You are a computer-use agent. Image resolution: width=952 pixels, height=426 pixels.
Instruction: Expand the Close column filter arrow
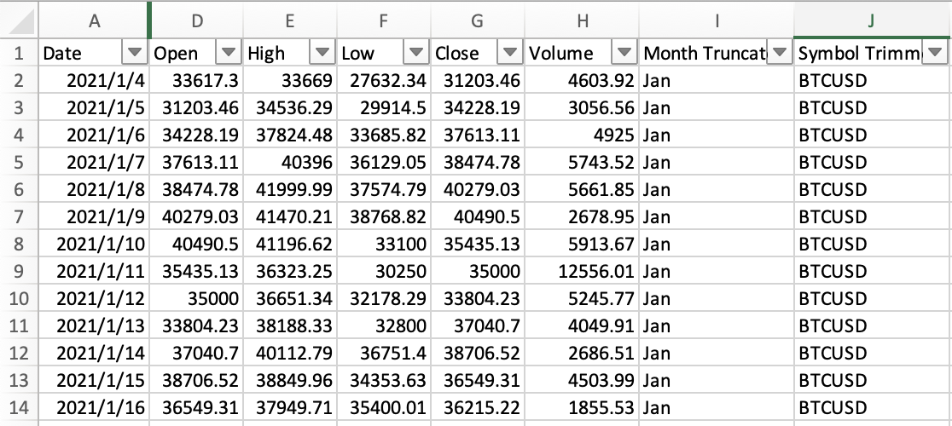(509, 53)
